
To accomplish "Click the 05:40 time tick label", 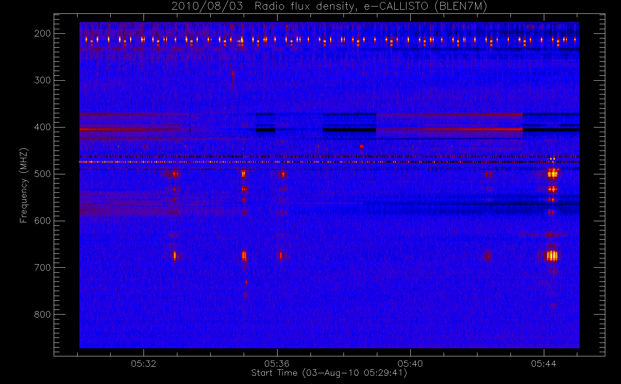I will 410,364.
